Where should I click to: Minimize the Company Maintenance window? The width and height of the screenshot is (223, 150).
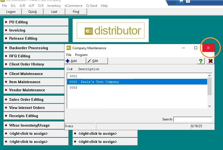coord(184,48)
